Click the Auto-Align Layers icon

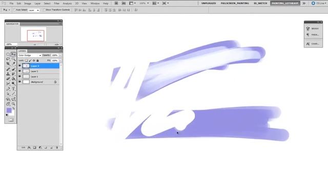coord(136,10)
